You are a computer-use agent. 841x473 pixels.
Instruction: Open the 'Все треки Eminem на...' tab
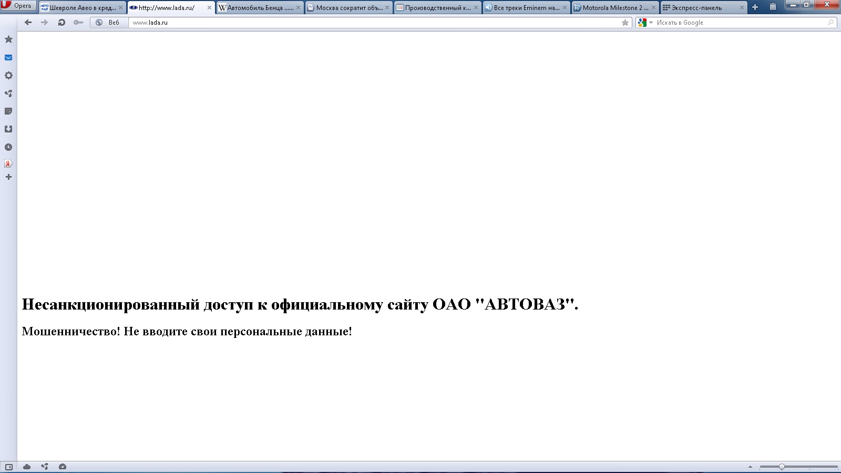tap(526, 8)
